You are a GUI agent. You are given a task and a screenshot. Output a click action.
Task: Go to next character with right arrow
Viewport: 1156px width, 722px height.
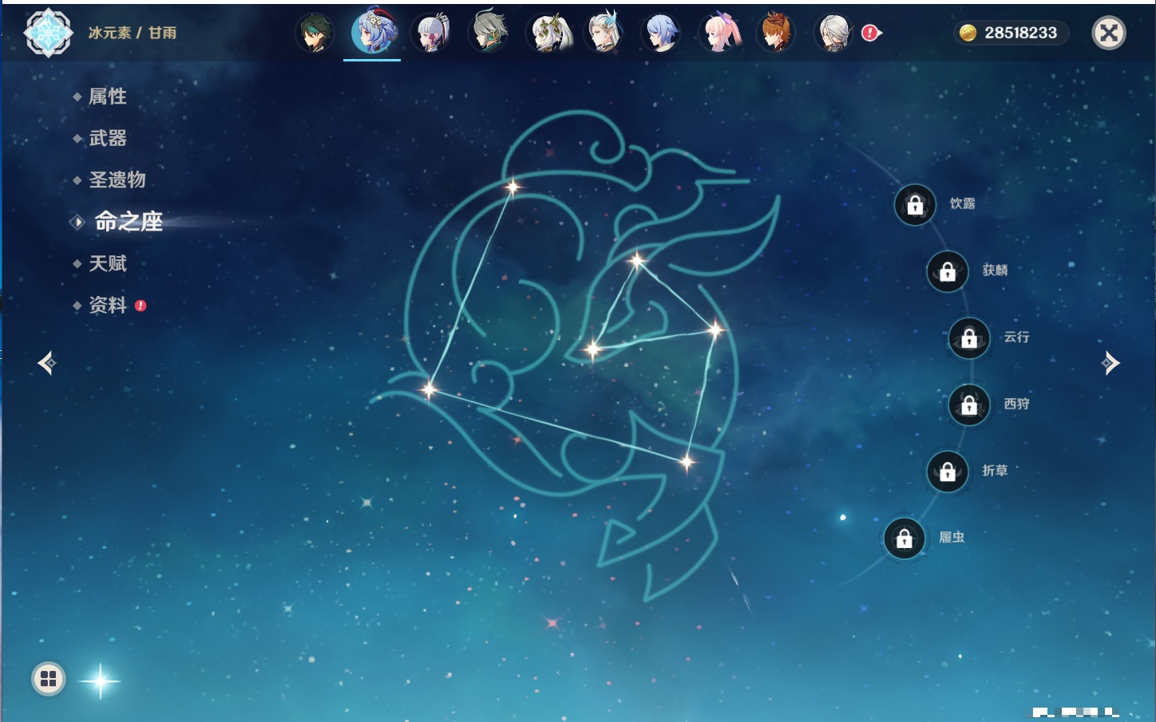coord(1110,363)
